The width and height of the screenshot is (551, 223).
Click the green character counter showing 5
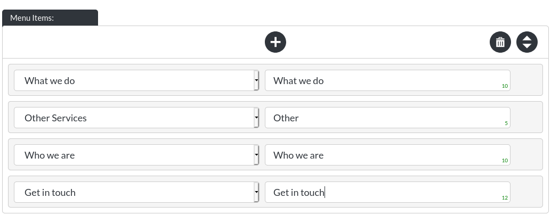[506, 123]
